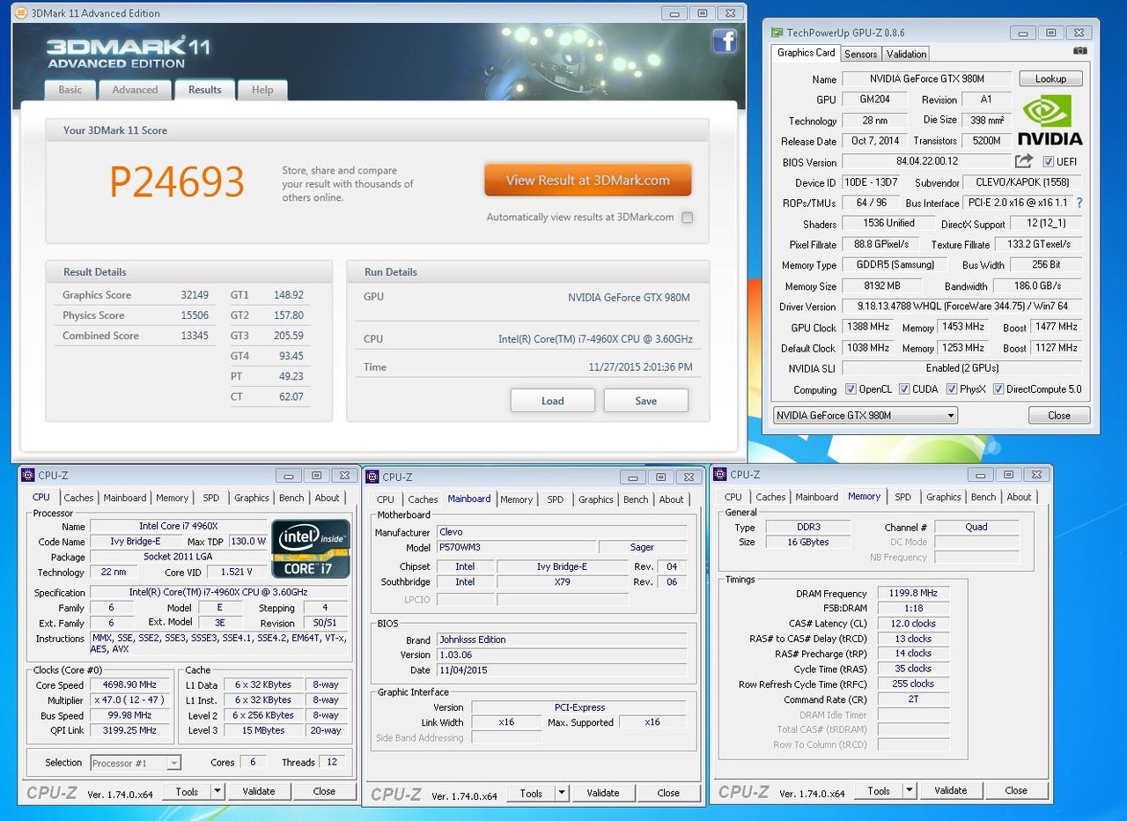Enable automatically view results at 3DMark.com
This screenshot has height=821, width=1127.
(687, 218)
